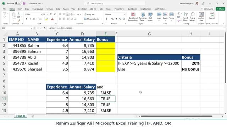The height and width of the screenshot is (127, 227).
Task: Click the formula bar showing =AND formula
Action: [x=135, y=28]
